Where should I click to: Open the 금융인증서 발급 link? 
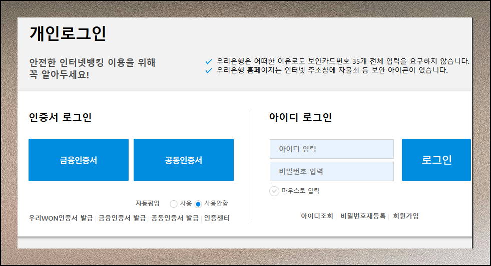click(x=122, y=218)
